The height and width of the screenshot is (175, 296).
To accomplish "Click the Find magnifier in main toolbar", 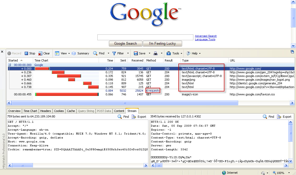I will pyautogui.click(x=95, y=53).
